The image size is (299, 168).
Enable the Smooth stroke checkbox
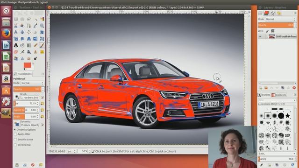click(x=15, y=140)
